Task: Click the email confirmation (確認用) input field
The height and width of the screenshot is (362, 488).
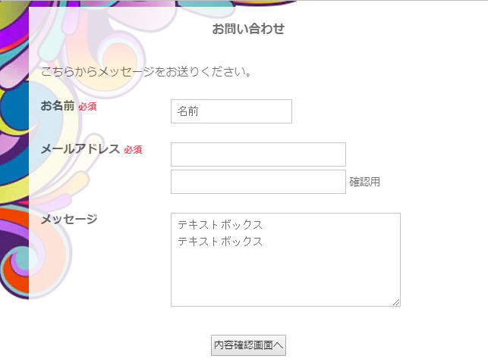Action: (x=258, y=182)
